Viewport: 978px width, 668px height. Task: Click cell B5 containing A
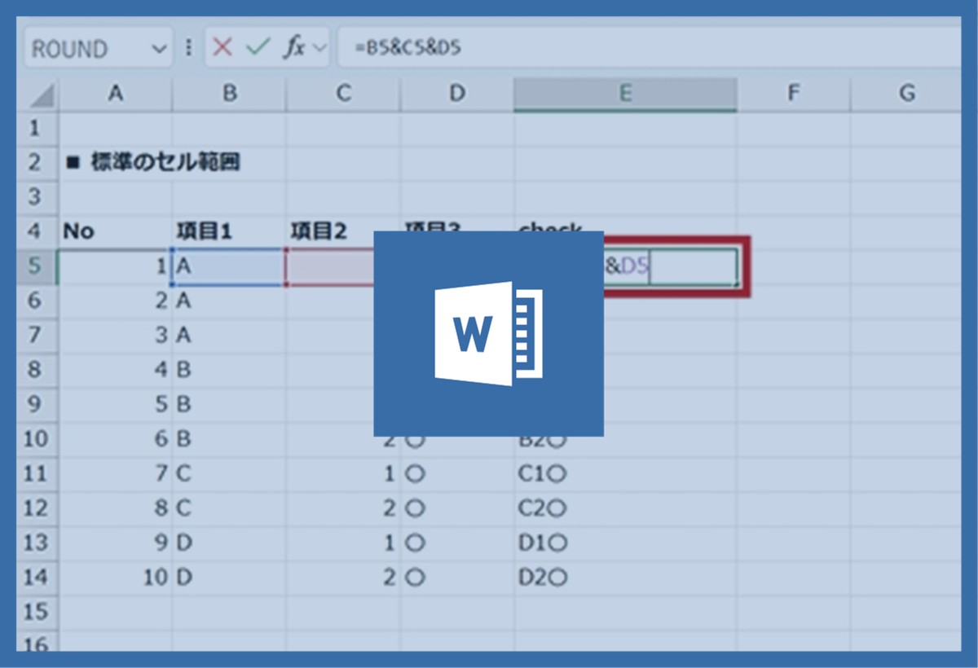click(x=228, y=266)
